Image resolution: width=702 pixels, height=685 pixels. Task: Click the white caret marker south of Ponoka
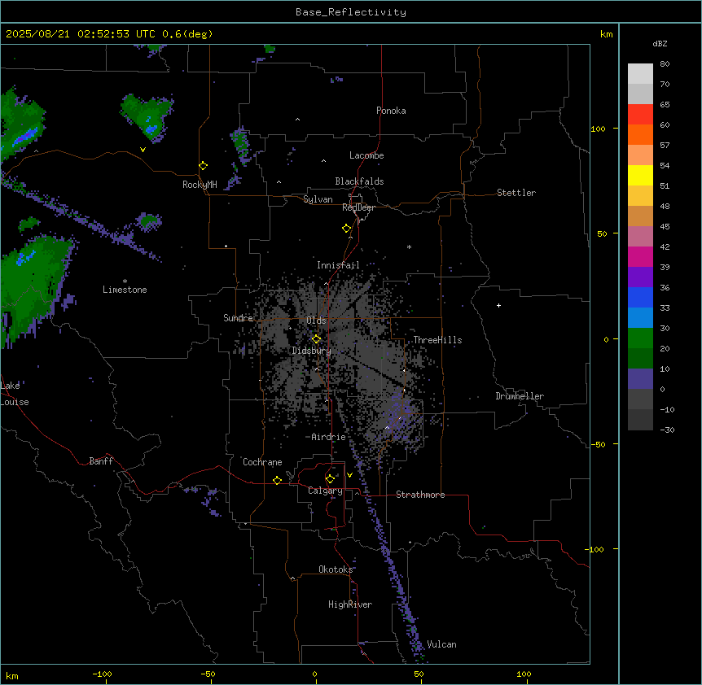click(x=297, y=120)
